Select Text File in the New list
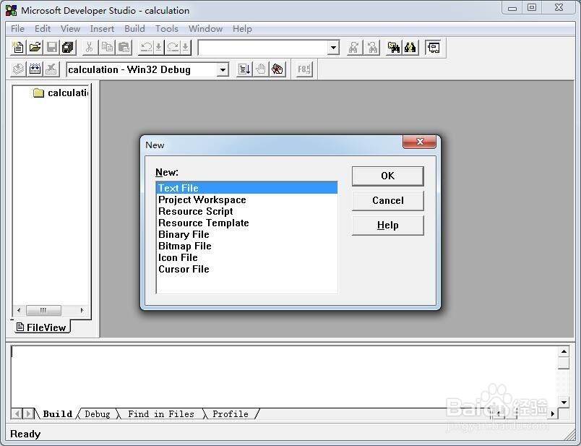This screenshot has height=446, width=581. coord(246,188)
